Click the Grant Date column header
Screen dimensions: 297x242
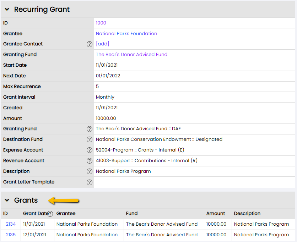pyautogui.click(x=36, y=213)
